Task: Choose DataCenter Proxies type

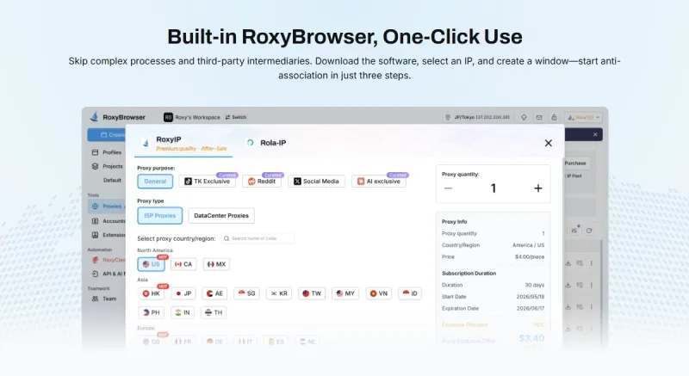Action: coord(221,215)
